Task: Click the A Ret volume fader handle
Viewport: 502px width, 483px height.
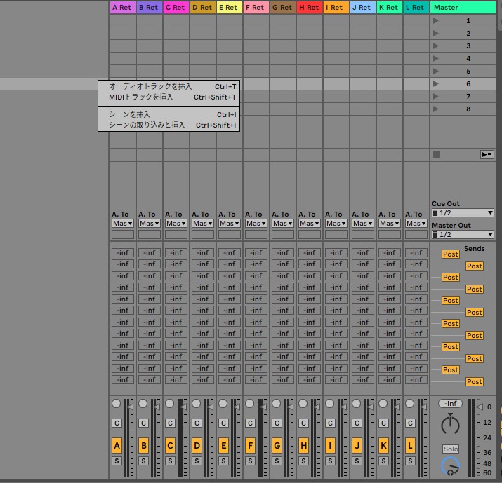Action: pos(129,407)
